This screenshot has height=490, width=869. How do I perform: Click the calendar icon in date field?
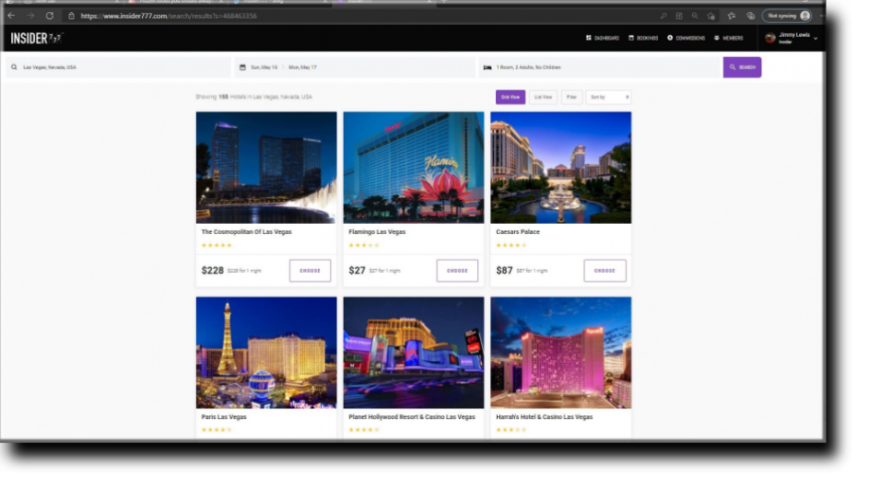click(x=242, y=67)
